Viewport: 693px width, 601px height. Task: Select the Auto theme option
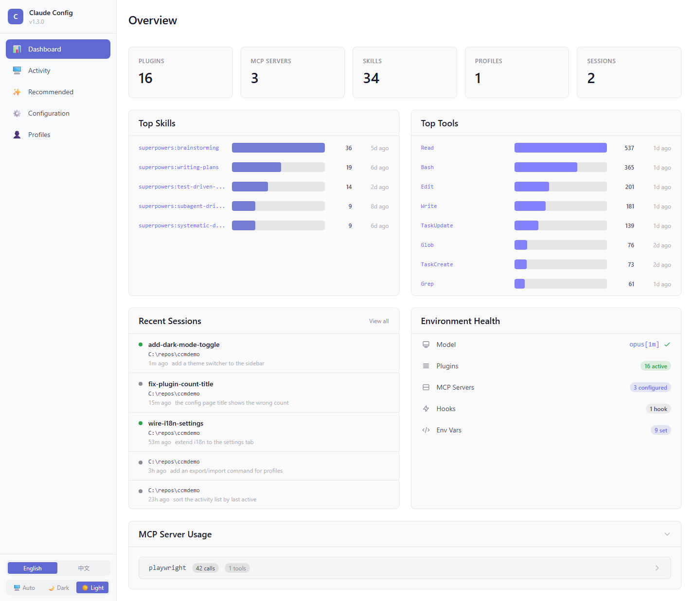tap(24, 587)
